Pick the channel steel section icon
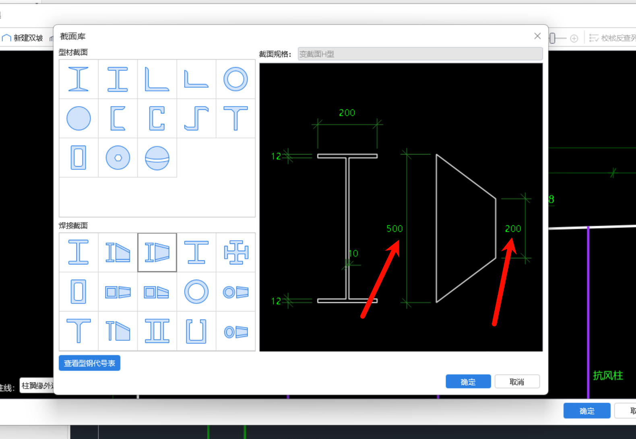Viewport: 636px width, 439px height. pyautogui.click(x=118, y=118)
